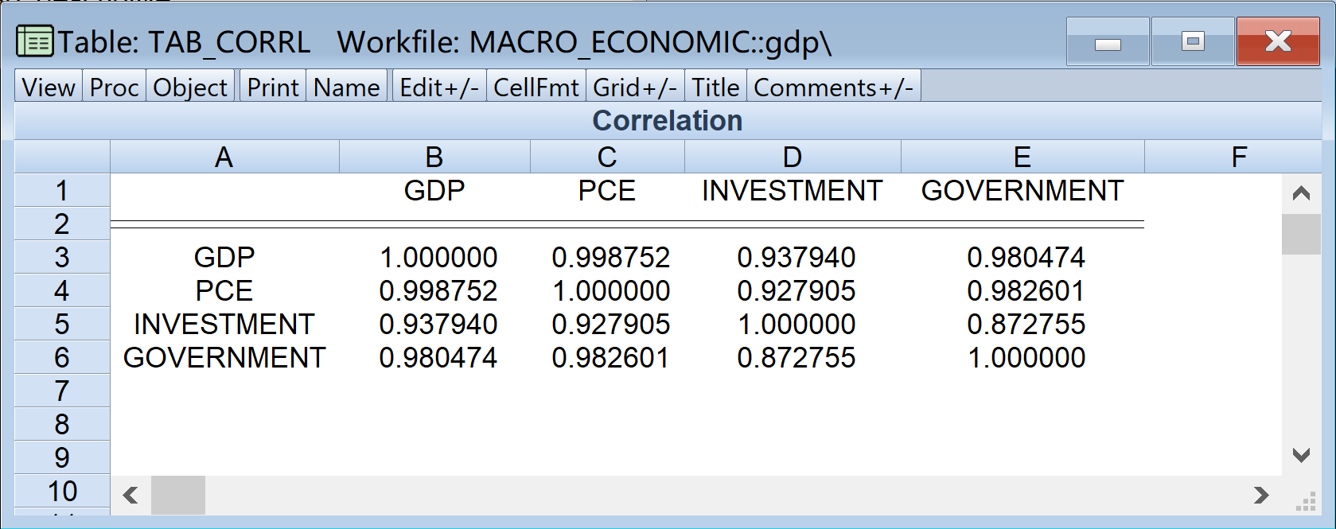Toggle edit mode with Edit+/-

[439, 87]
